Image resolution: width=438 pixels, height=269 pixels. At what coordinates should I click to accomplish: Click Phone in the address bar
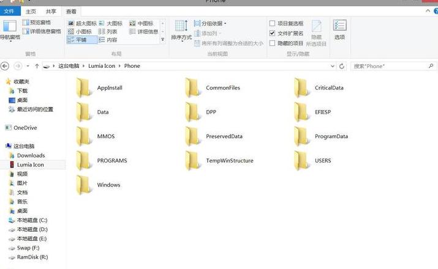pyautogui.click(x=132, y=66)
